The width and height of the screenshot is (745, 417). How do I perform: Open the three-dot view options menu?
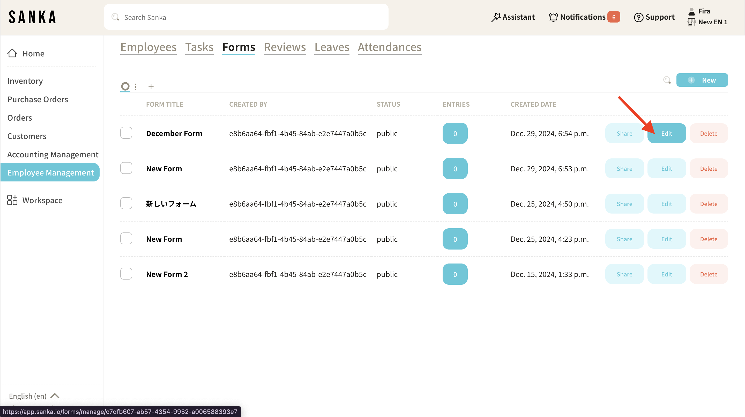[x=136, y=86]
